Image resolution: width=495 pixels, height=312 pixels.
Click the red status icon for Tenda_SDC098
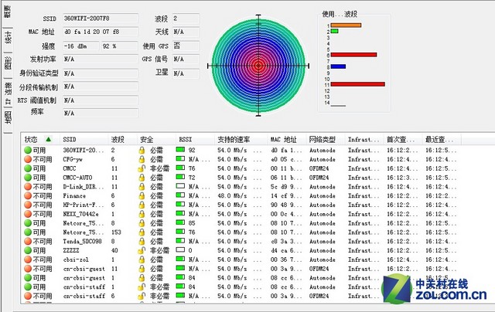tap(28, 242)
